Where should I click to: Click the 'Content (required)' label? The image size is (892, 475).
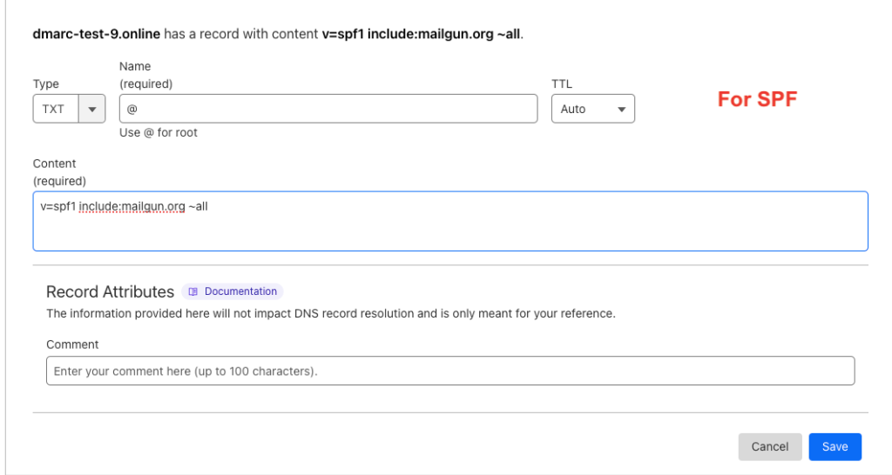point(59,172)
